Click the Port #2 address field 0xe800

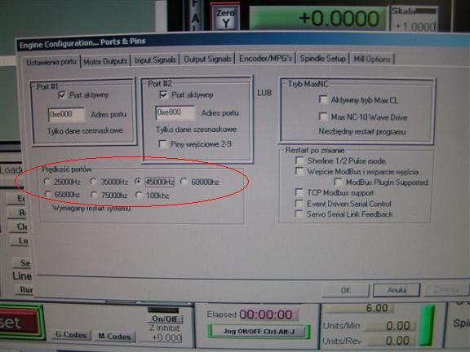pyautogui.click(x=175, y=112)
